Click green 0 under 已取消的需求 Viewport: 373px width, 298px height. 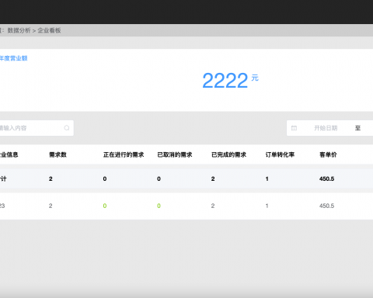point(159,206)
